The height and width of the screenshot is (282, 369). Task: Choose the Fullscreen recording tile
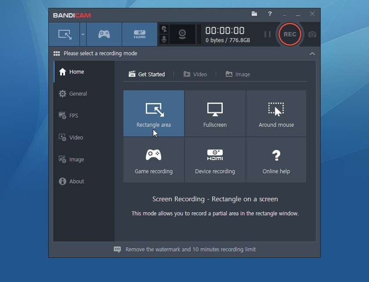pos(215,113)
